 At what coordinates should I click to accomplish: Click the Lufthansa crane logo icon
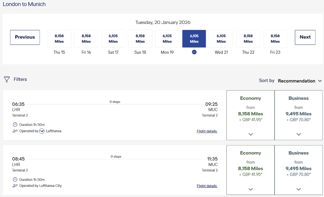pyautogui.click(x=42, y=131)
